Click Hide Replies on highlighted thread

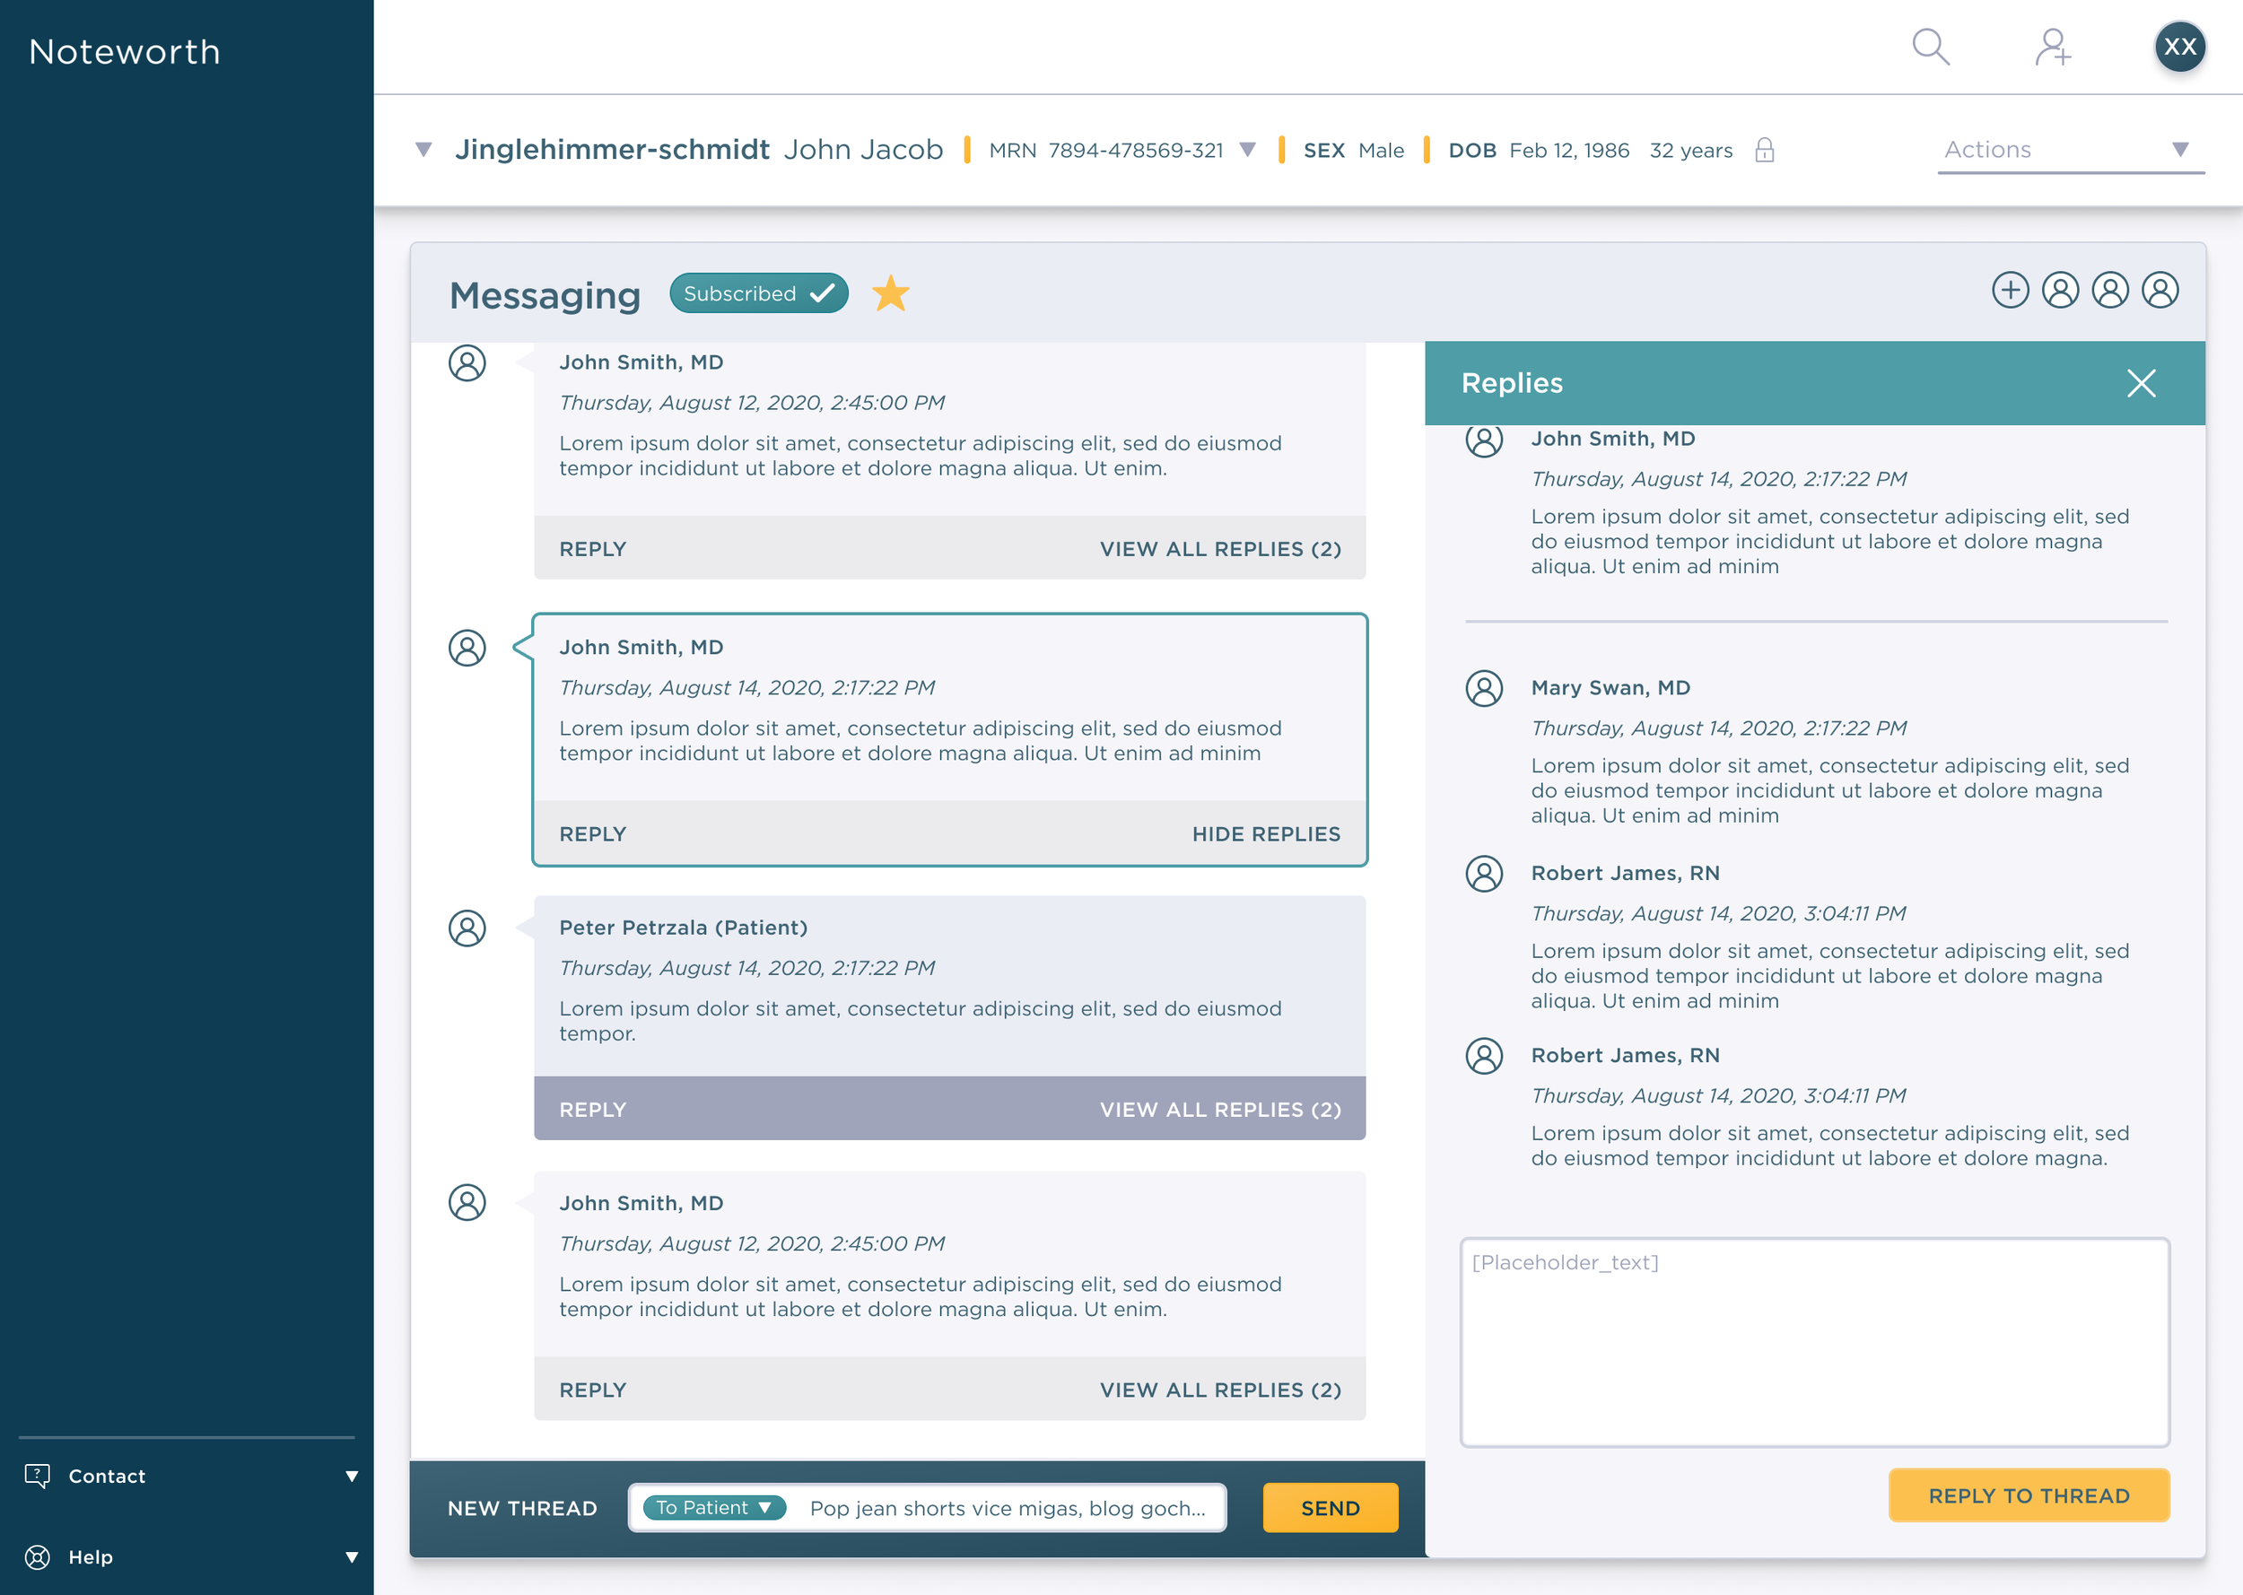click(1266, 834)
